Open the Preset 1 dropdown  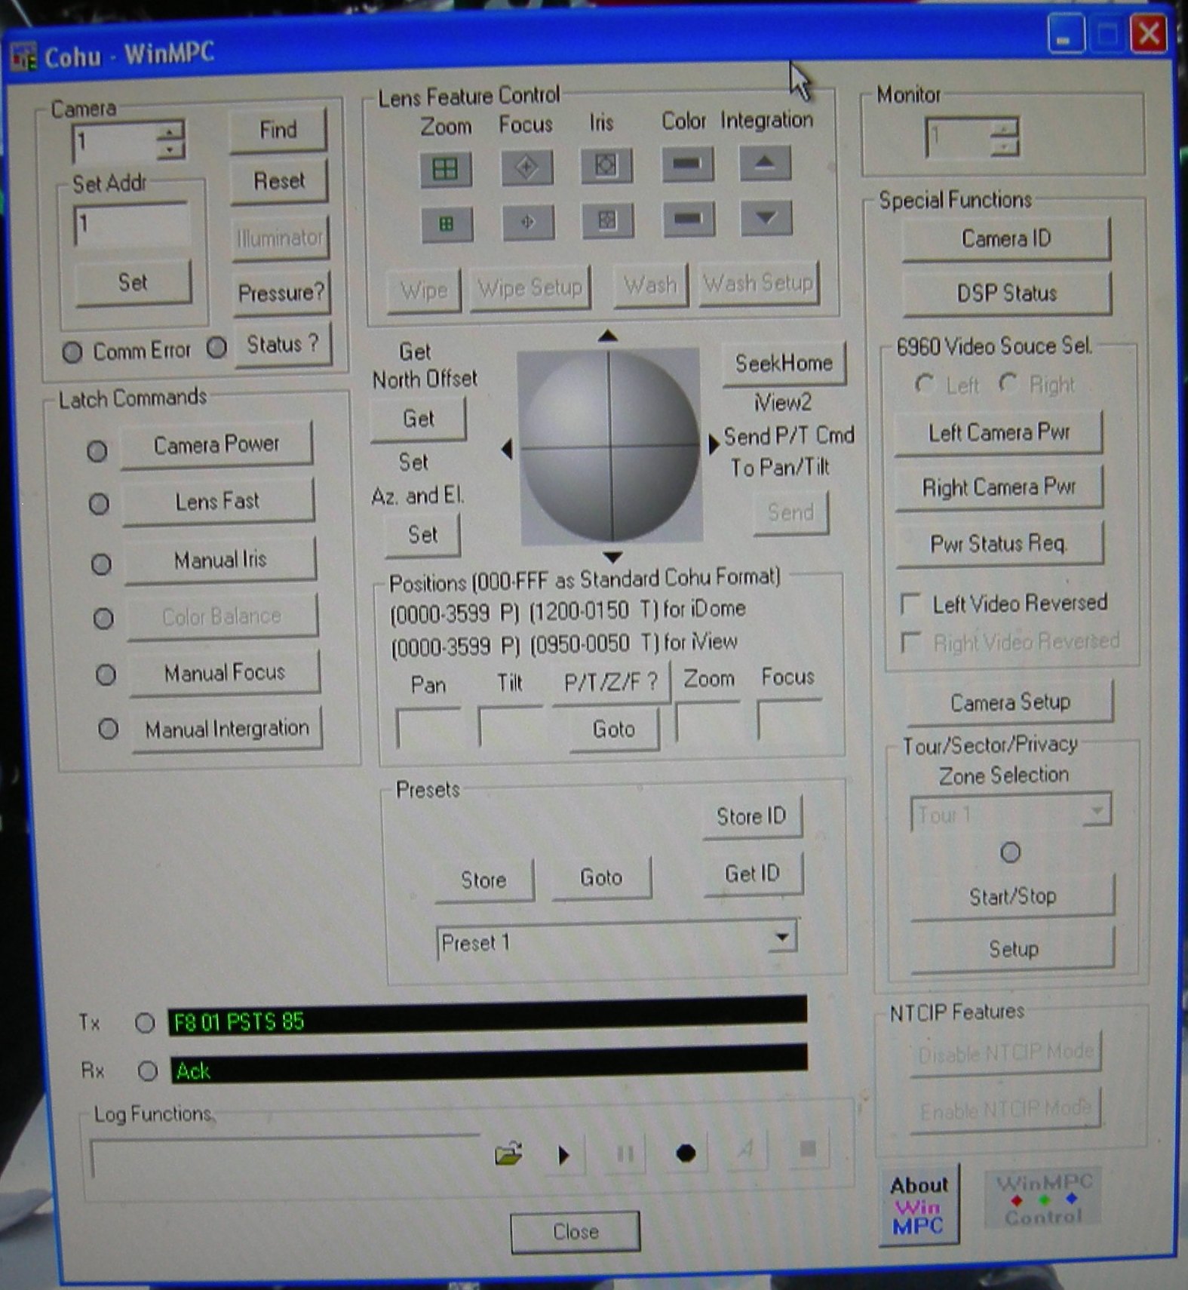click(x=782, y=938)
